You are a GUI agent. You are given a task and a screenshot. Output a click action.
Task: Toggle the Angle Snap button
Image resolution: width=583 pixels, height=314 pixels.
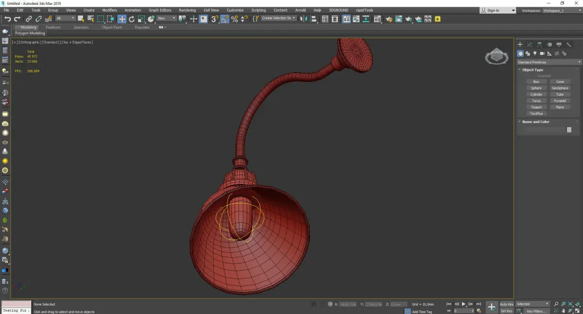pyautogui.click(x=225, y=19)
